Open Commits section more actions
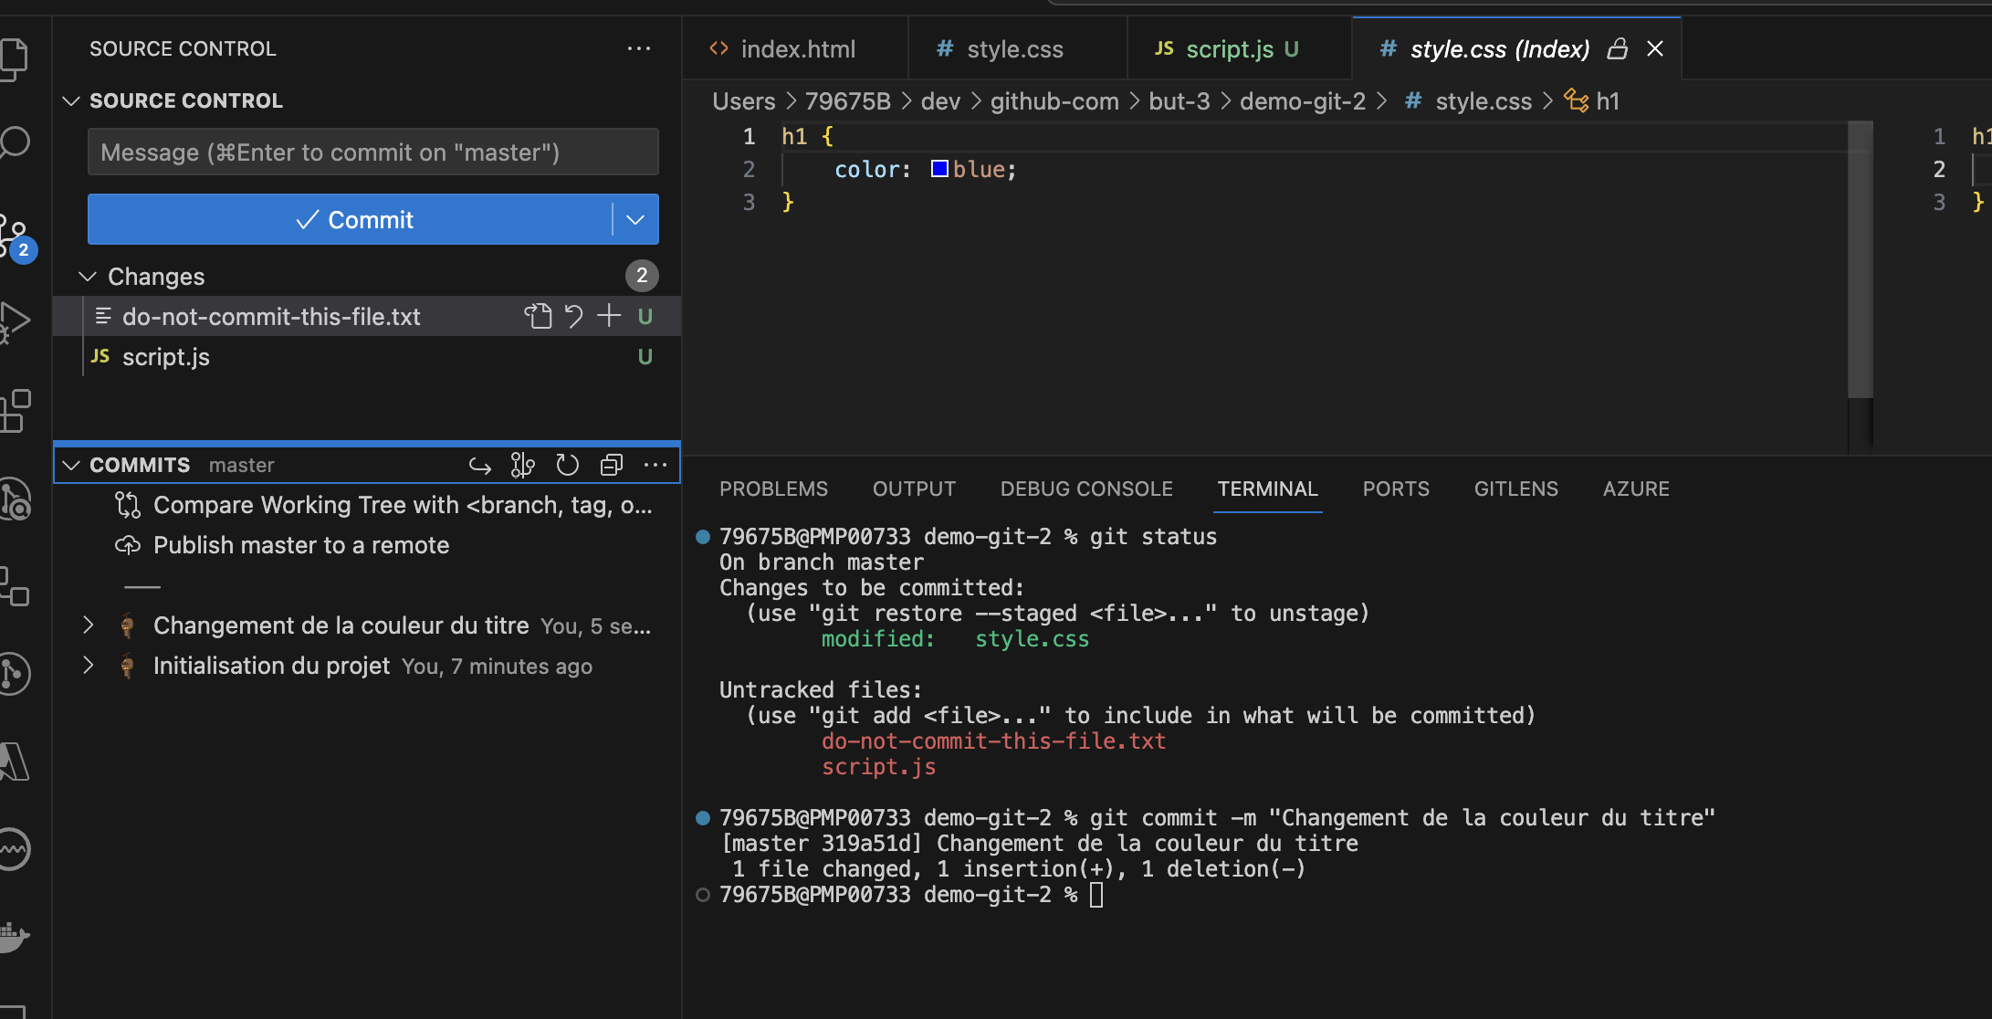Screen dimensions: 1992x1019 click(655, 466)
